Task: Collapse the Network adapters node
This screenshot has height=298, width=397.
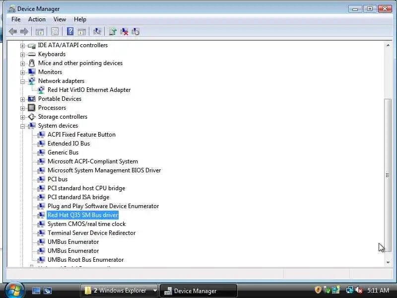Action: (22, 81)
